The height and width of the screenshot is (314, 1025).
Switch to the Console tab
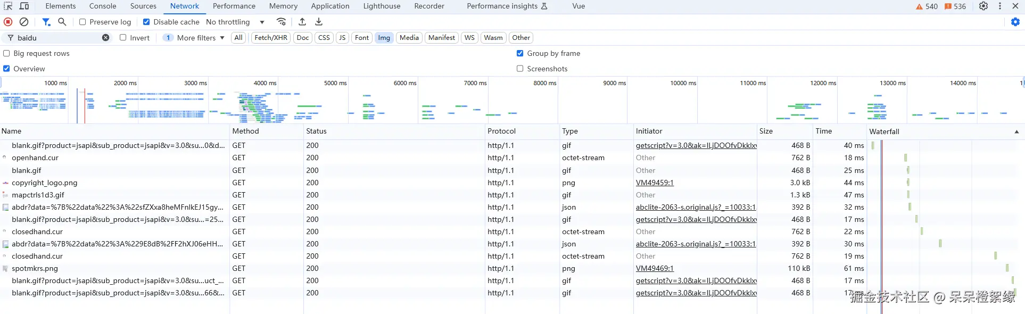(x=103, y=6)
